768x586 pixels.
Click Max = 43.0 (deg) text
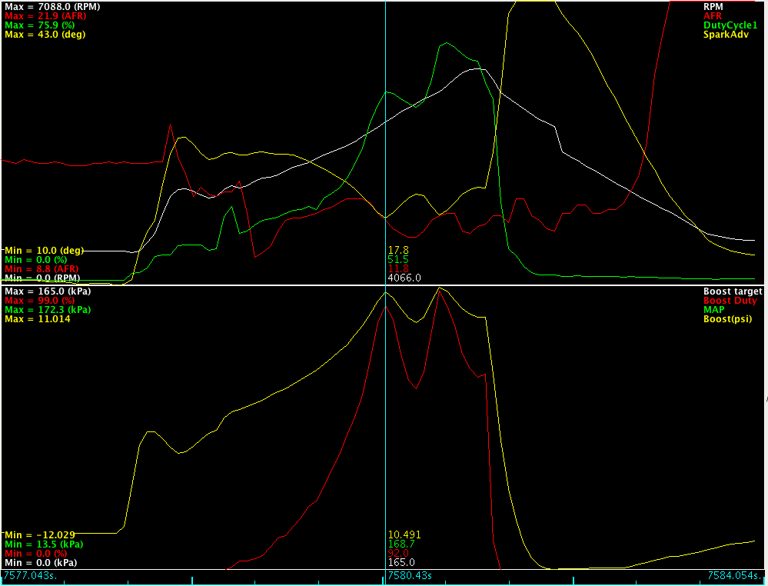pos(45,35)
